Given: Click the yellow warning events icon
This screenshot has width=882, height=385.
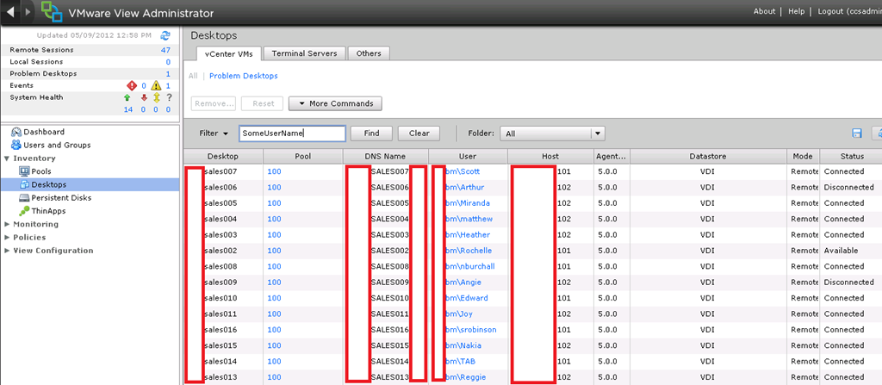Looking at the screenshot, I should coord(156,85).
